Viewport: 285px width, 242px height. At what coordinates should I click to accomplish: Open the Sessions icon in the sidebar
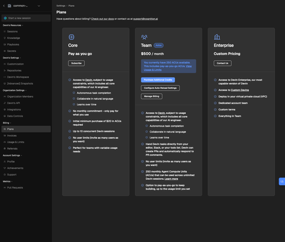pyautogui.click(x=5, y=31)
